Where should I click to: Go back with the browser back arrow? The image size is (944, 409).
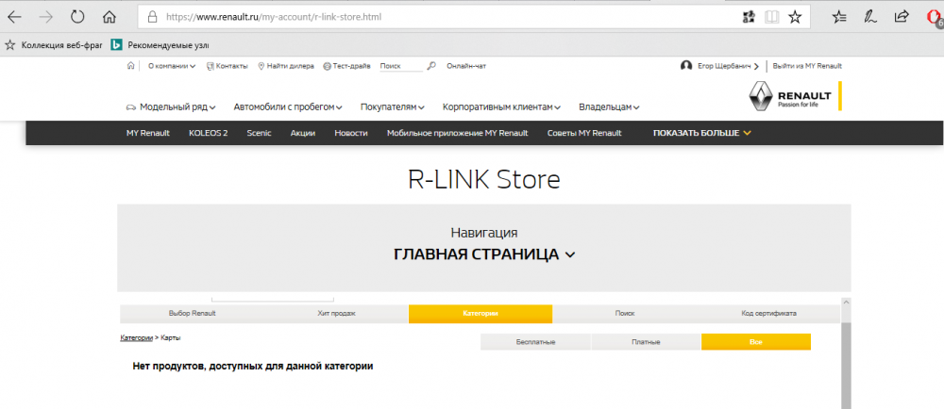(14, 17)
